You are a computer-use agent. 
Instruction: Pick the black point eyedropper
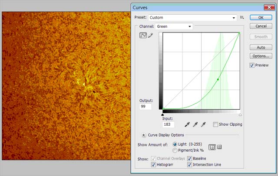click(x=188, y=124)
